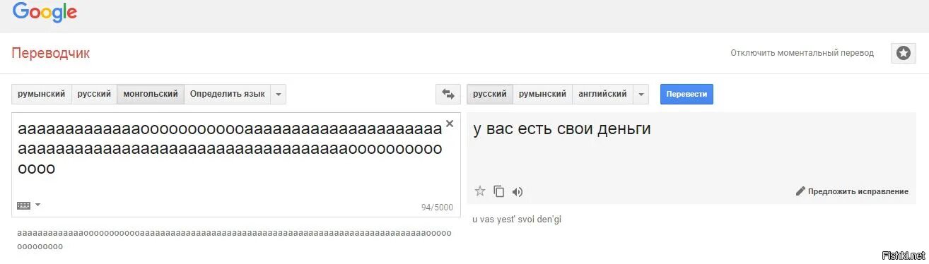The image size is (929, 264).
Task: Open the virtual keyboard icon
Action: (x=23, y=205)
